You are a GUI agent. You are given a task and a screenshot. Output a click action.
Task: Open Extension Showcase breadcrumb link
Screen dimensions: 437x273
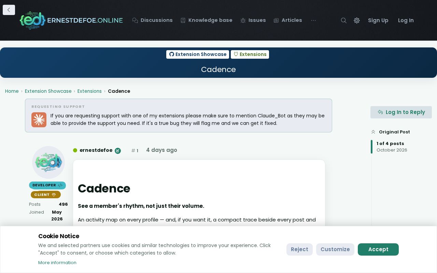tap(48, 91)
